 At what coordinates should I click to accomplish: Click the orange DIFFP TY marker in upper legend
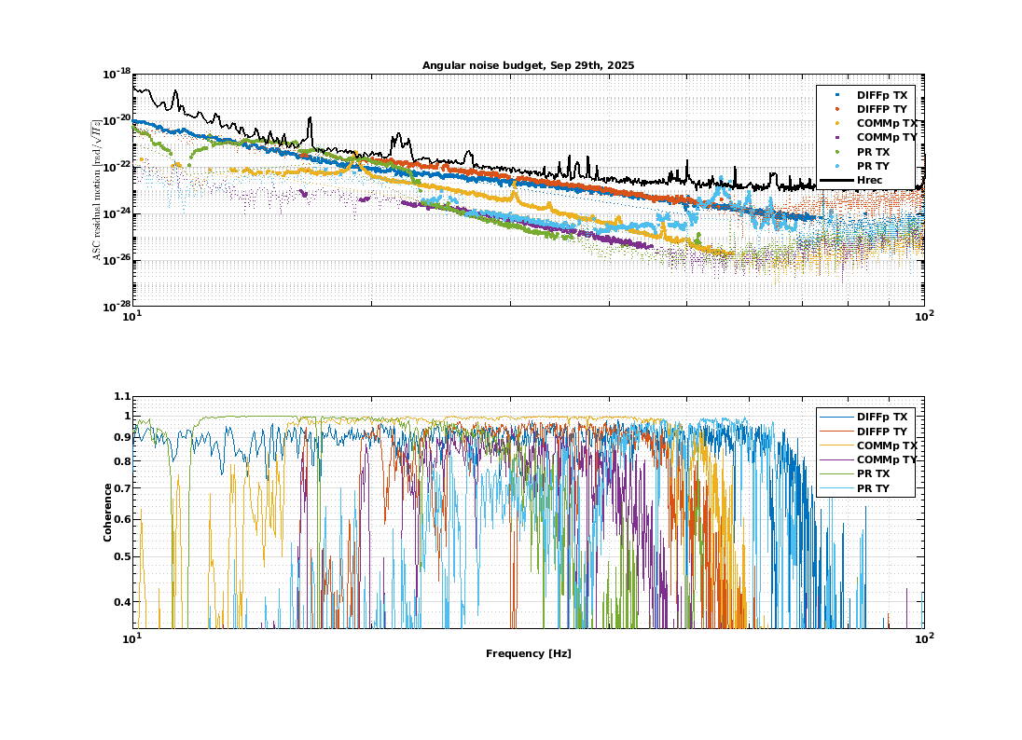click(836, 109)
